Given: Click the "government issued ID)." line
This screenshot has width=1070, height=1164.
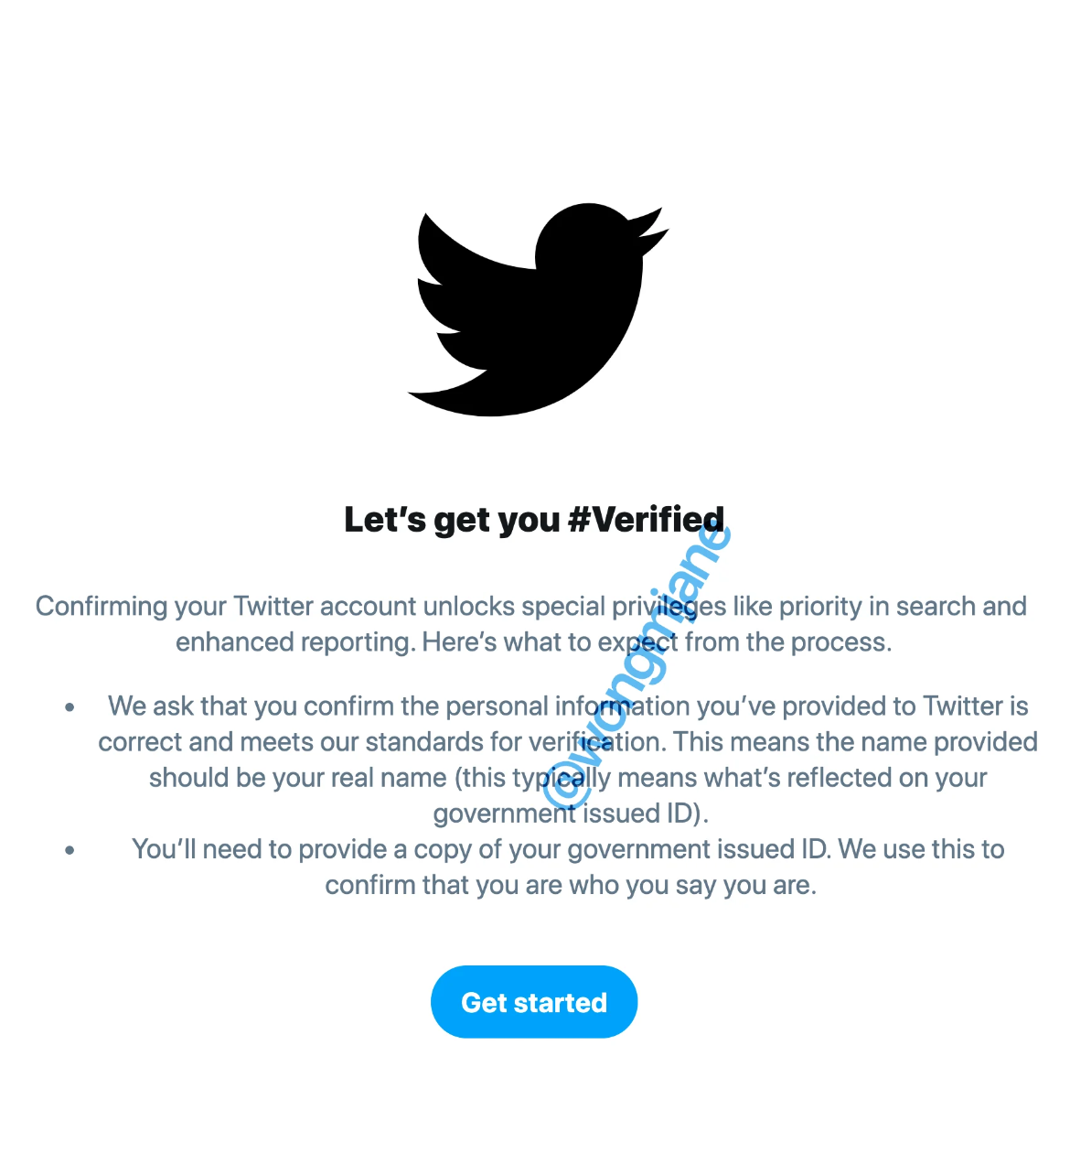Looking at the screenshot, I should (x=570, y=814).
